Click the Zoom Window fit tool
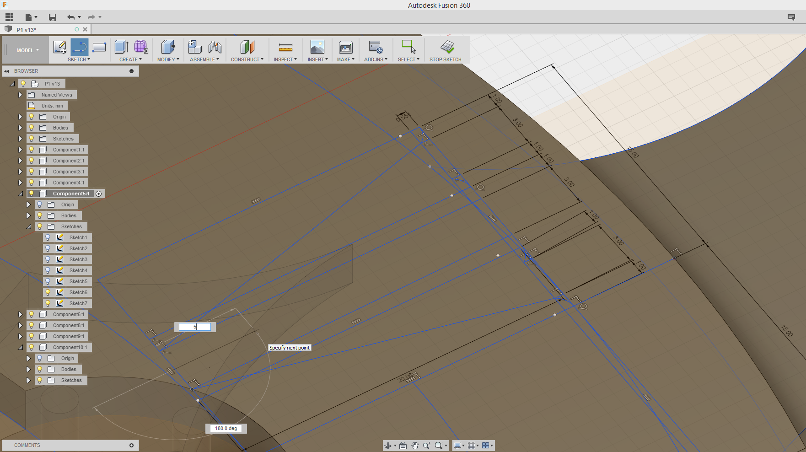Screen dimensions: 806x452 [439, 446]
